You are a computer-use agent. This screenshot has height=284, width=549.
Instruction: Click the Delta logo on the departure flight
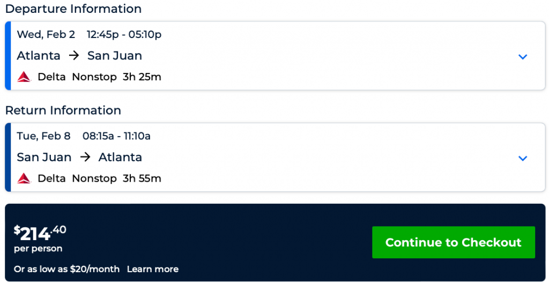25,77
